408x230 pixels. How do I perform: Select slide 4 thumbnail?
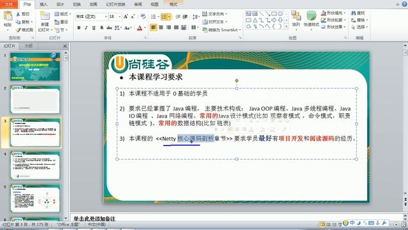pos(35,165)
